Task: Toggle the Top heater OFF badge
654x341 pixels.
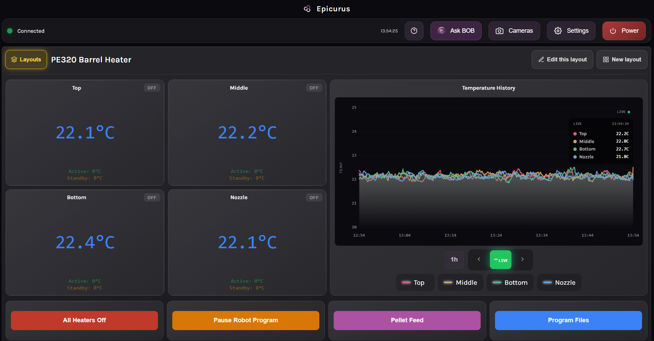Action: [x=152, y=88]
